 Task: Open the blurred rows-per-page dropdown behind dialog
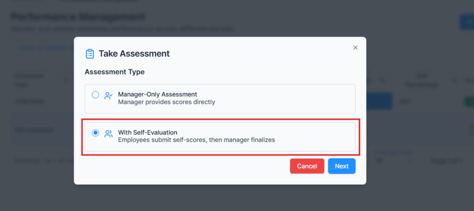pyautogui.click(x=393, y=161)
